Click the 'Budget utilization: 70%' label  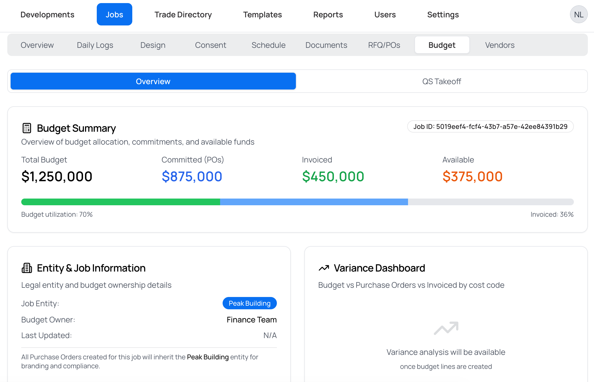point(57,214)
